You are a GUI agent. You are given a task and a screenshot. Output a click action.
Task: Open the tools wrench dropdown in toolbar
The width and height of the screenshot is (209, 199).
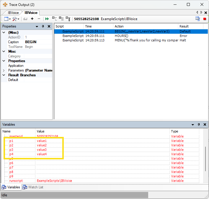click(x=16, y=19)
